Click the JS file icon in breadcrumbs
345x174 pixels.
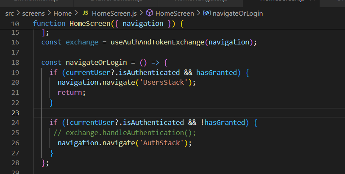(85, 14)
